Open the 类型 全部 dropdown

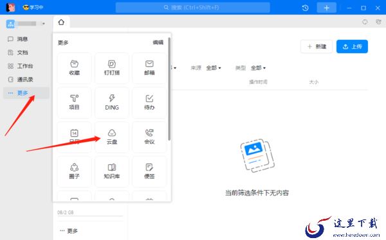(x=258, y=68)
